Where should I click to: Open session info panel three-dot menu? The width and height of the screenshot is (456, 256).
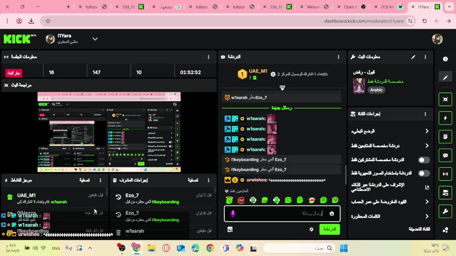[x=208, y=57]
